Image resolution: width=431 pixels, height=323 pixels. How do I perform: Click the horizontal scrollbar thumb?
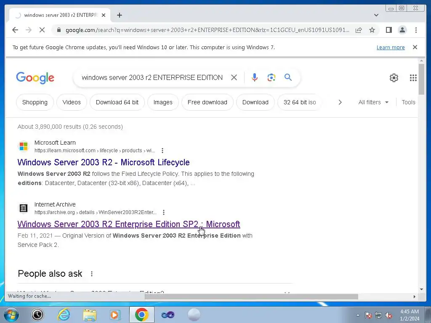(251, 297)
